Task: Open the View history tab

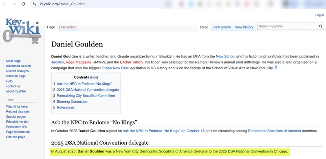Action: (244, 27)
